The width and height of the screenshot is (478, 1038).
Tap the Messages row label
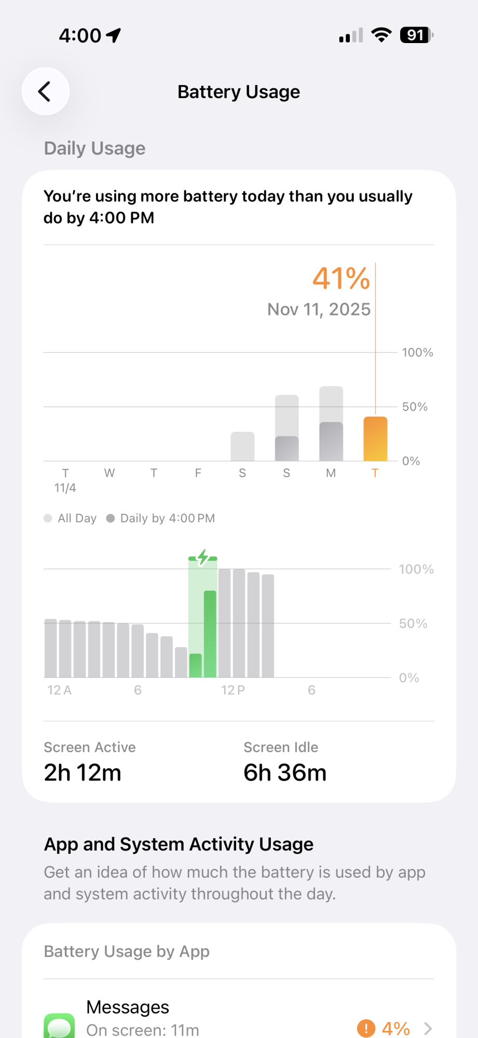128,1007
